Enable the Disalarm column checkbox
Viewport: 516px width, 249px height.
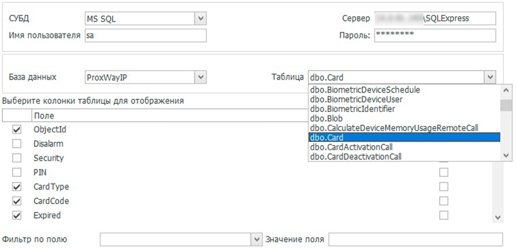17,144
